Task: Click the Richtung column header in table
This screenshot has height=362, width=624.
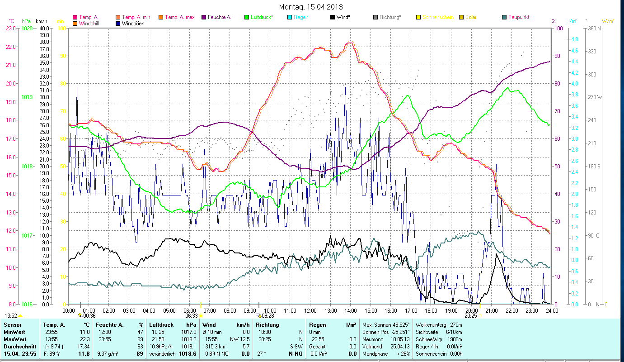Action: pyautogui.click(x=267, y=325)
